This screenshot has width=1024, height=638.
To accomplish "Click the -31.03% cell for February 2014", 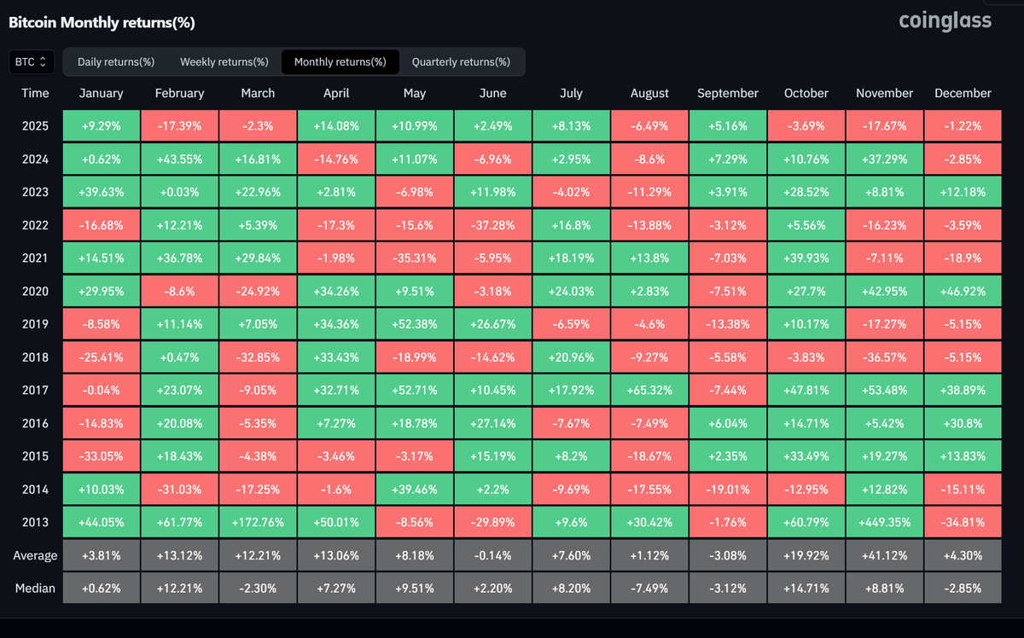I will 179,490.
